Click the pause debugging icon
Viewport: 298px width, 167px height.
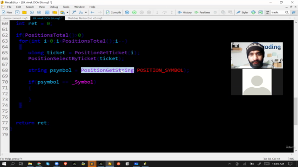click(142, 13)
